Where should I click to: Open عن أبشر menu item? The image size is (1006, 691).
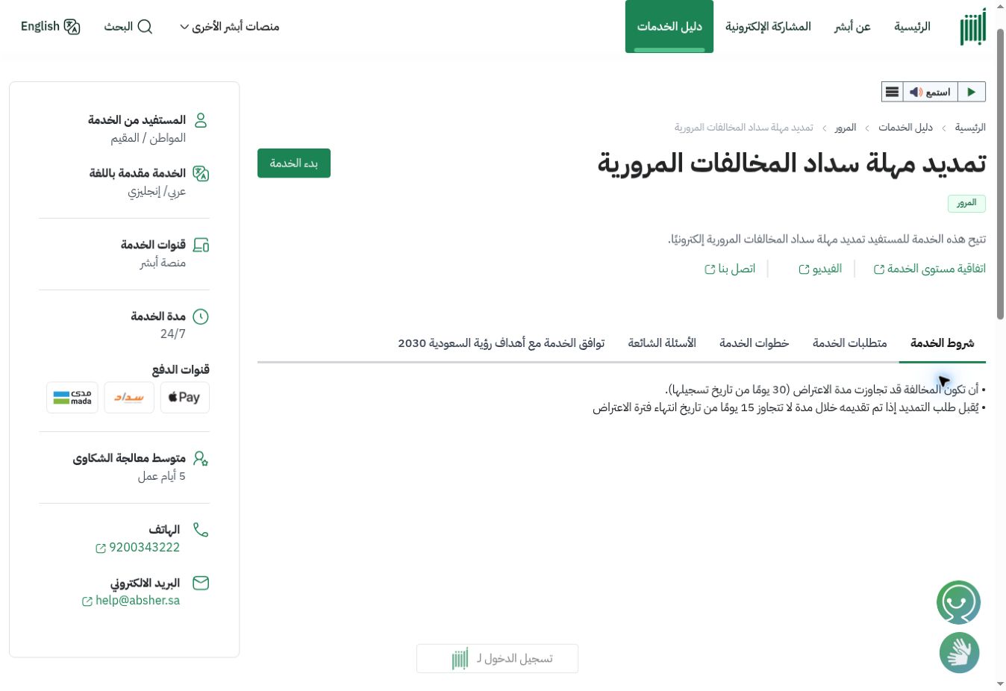852,27
